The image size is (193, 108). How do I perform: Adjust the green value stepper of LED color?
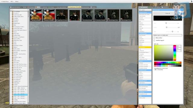(181, 48)
